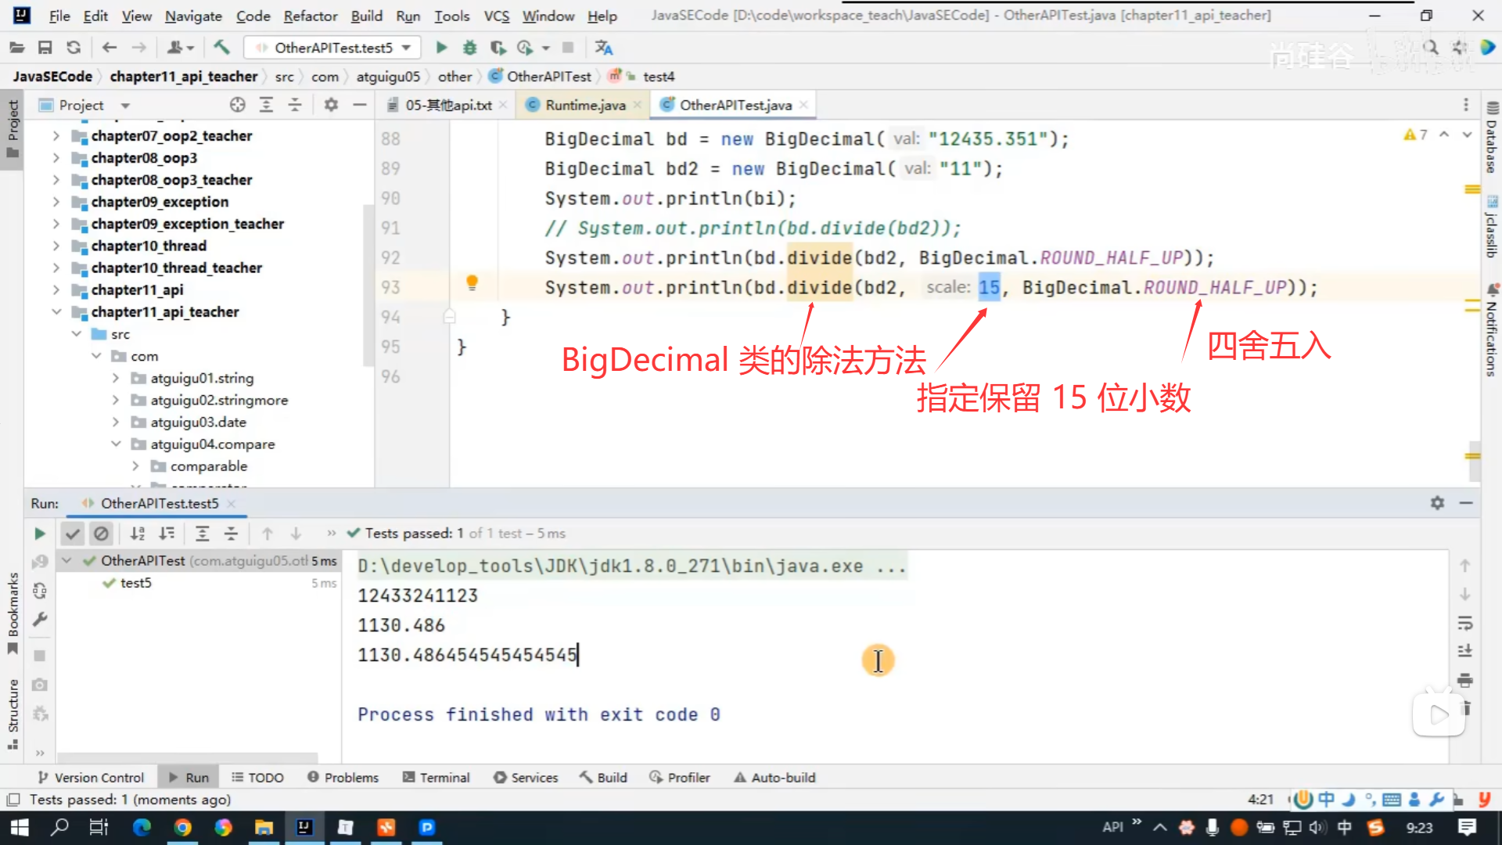Rerun test with Run panel play icon

coord(40,534)
